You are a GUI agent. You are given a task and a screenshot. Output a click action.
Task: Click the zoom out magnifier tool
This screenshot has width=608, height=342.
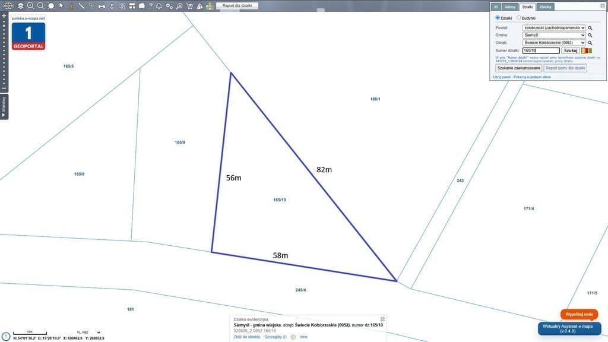click(x=41, y=6)
